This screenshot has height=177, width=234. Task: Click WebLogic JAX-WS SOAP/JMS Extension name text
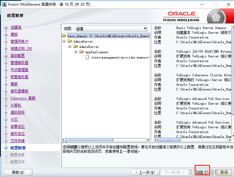(204, 51)
